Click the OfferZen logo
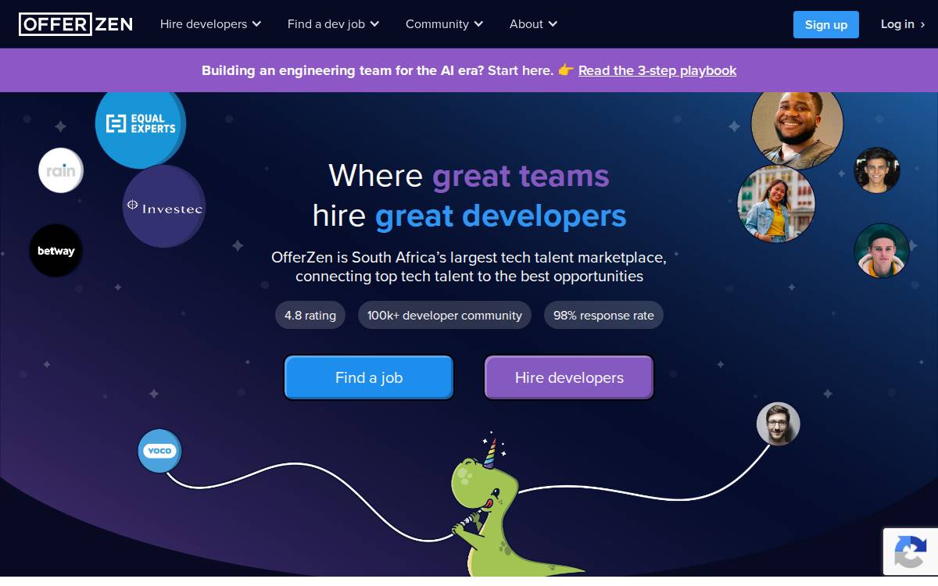The image size is (938, 586). (76, 24)
